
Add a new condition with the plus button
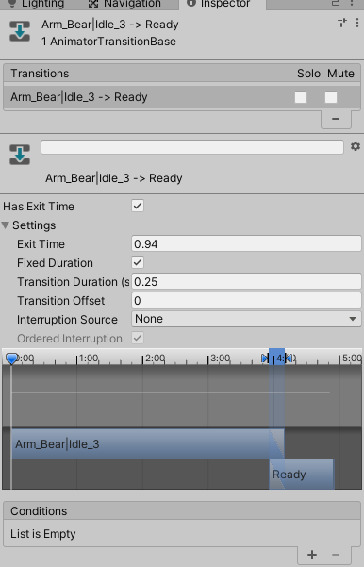point(312,555)
